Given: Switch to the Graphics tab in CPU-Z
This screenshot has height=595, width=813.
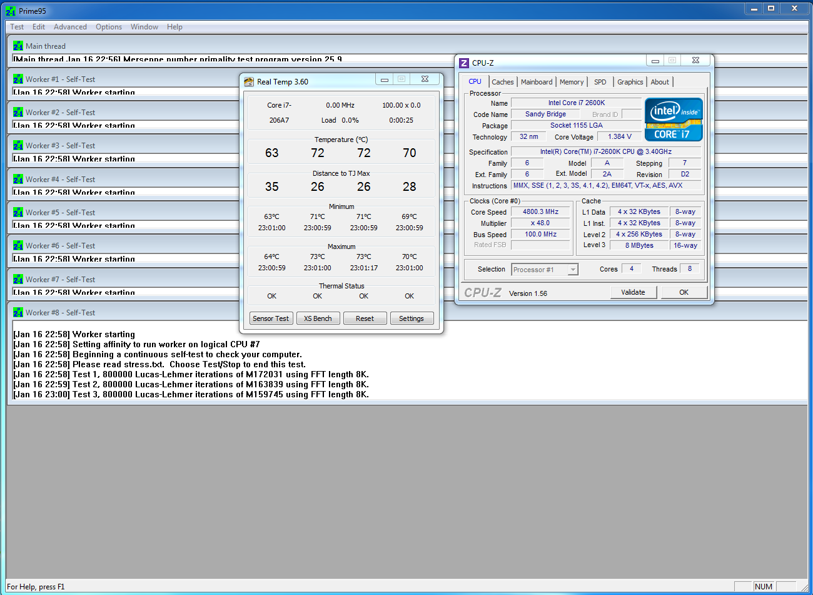Looking at the screenshot, I should [x=630, y=82].
